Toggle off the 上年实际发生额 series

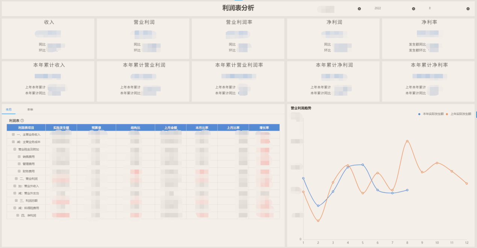coord(461,114)
